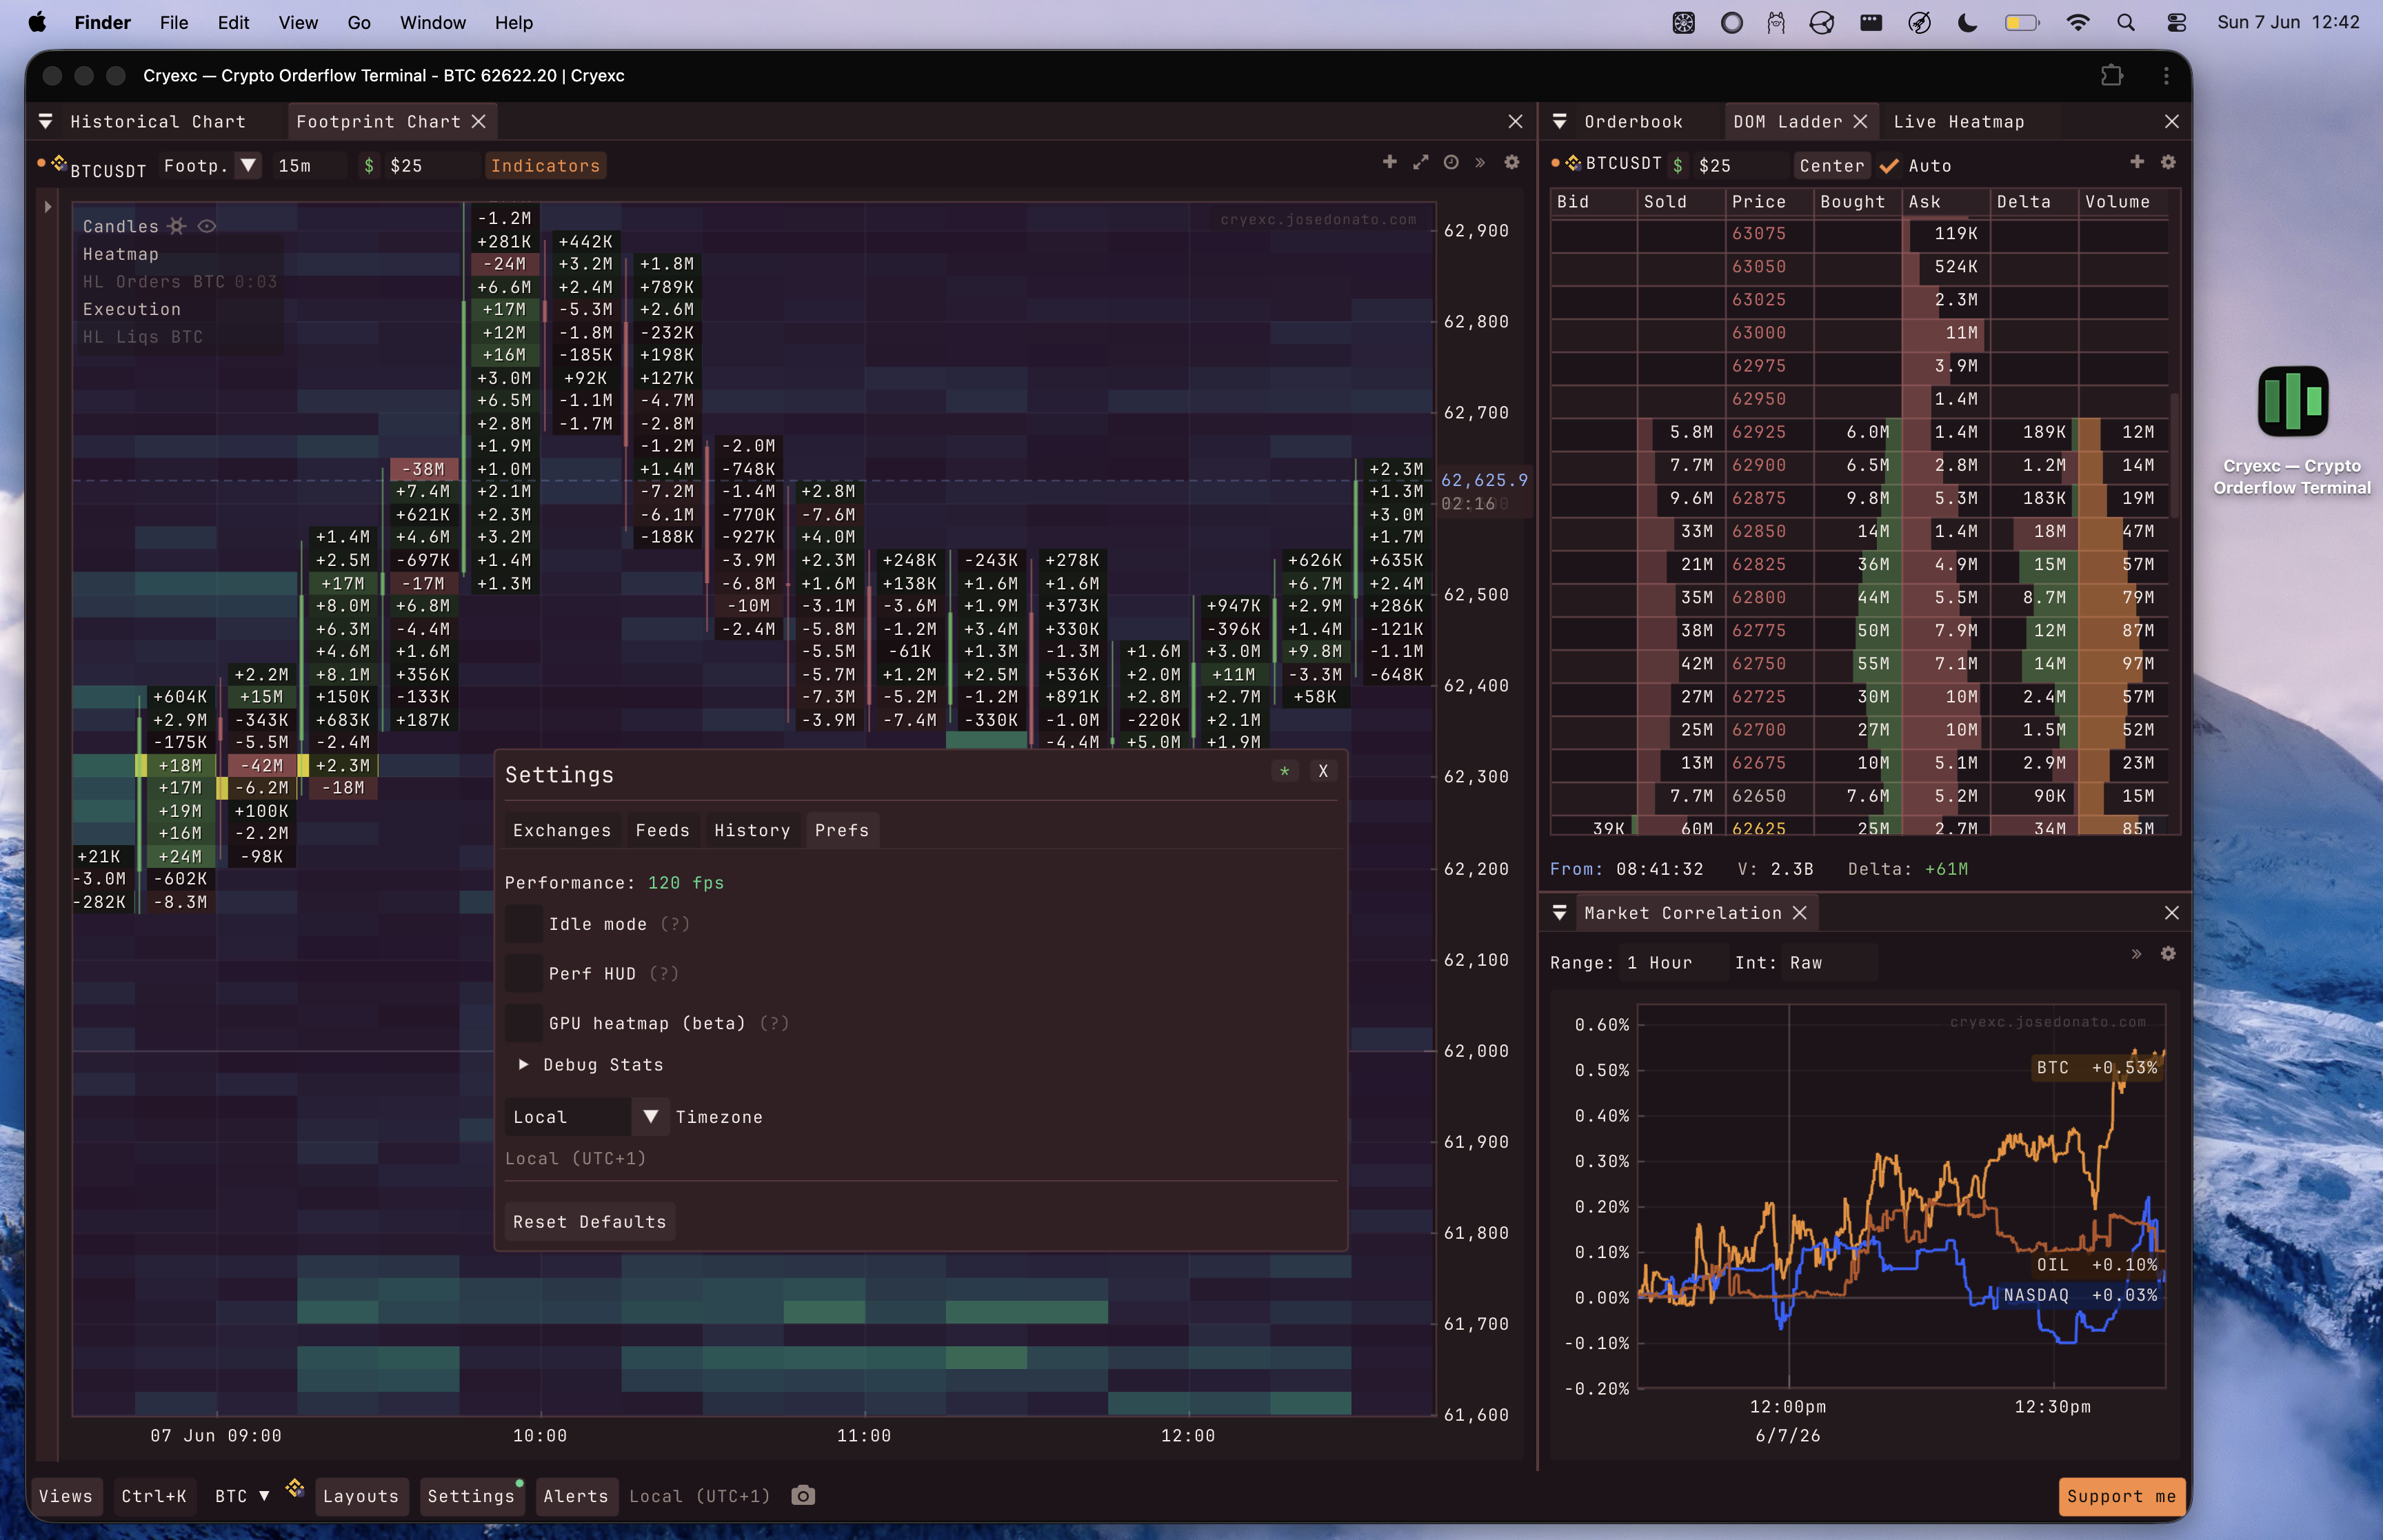The image size is (2383, 1540).
Task: Open the Feeds tab in Settings
Action: pos(662,830)
